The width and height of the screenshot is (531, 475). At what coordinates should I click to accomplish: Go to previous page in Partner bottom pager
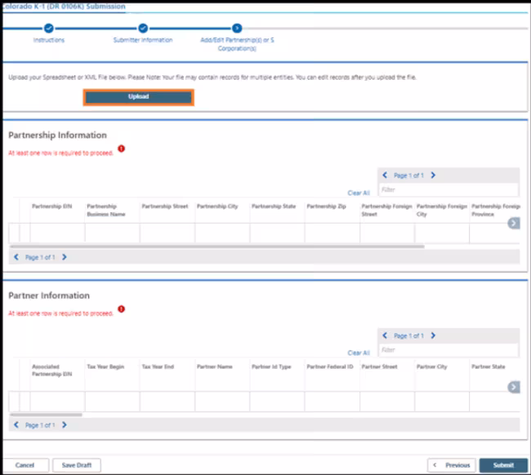16,425
